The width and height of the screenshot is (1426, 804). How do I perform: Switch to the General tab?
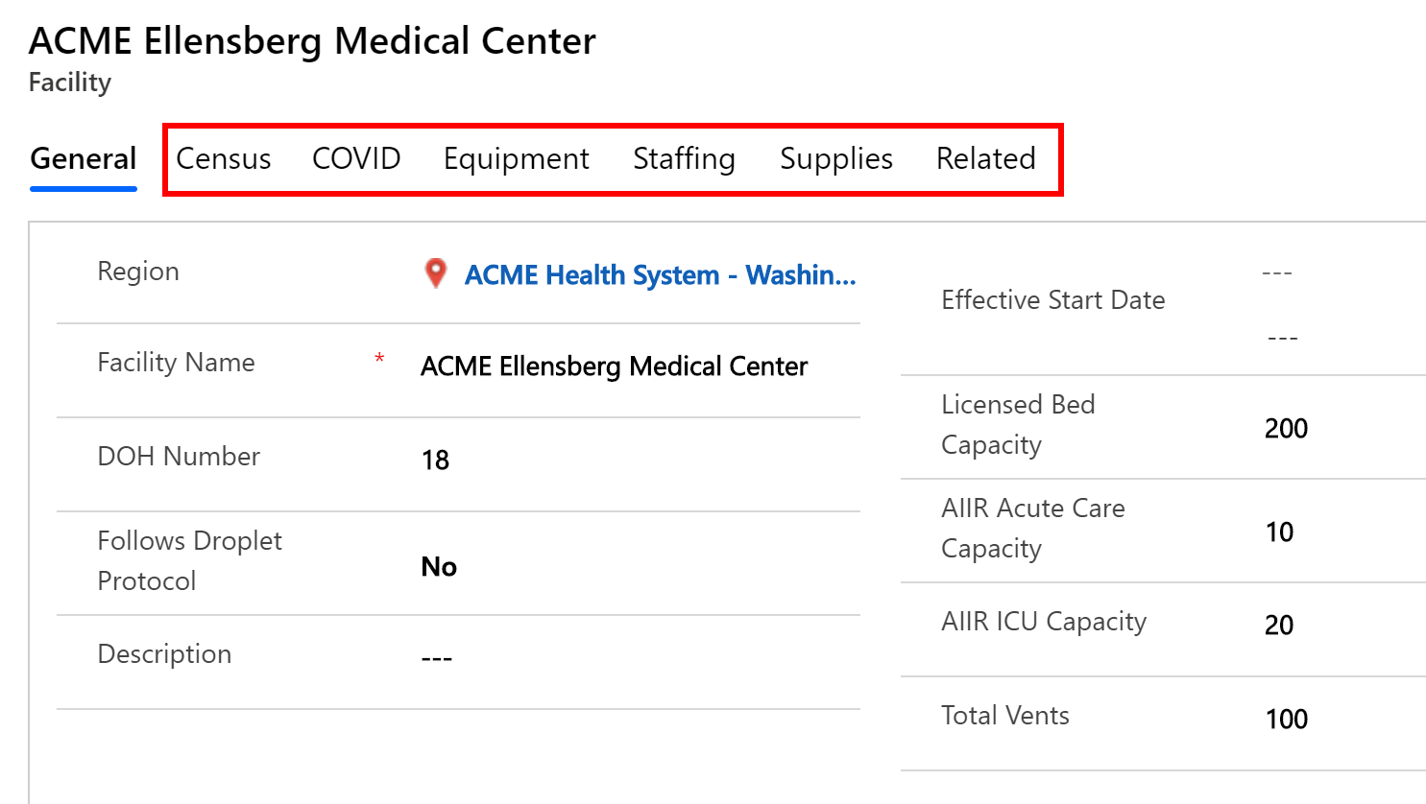(84, 158)
